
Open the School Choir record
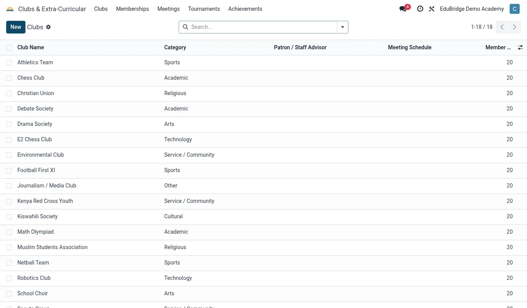[x=32, y=293]
